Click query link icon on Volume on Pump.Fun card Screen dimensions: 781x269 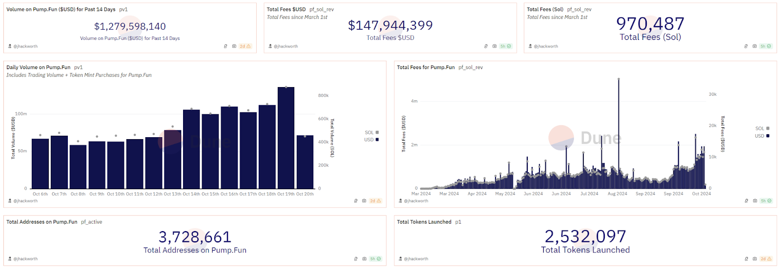(x=226, y=46)
